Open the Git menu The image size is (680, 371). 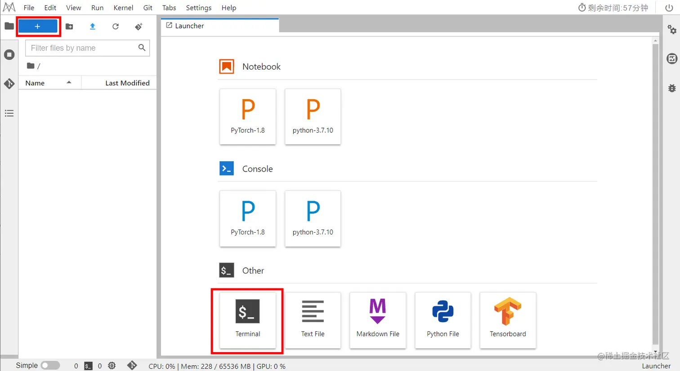click(x=148, y=8)
